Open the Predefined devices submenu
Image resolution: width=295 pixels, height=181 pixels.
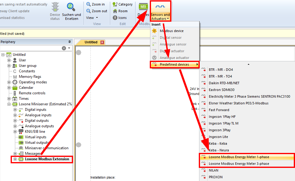174,64
